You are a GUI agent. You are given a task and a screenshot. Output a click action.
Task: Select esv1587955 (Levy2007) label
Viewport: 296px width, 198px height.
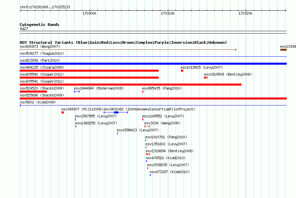[x=96, y=116]
